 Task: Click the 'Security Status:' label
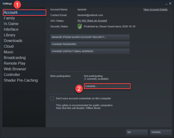(59, 26)
